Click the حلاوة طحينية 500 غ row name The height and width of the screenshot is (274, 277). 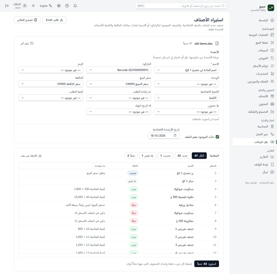(x=182, y=197)
